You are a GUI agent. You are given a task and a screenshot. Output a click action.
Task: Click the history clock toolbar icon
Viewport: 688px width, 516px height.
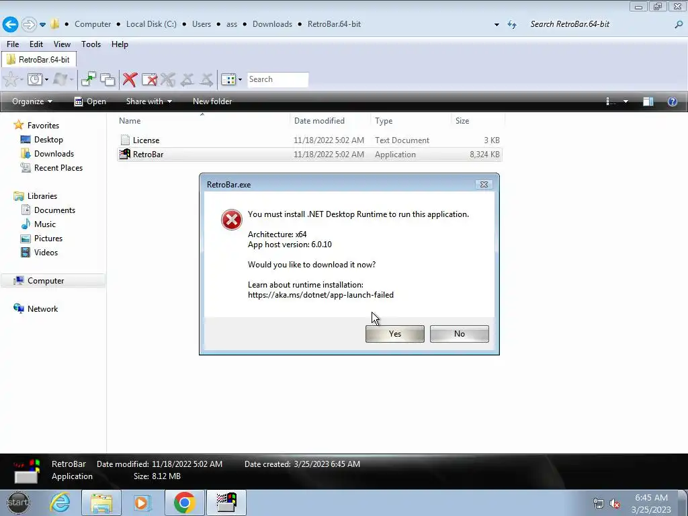35,79
